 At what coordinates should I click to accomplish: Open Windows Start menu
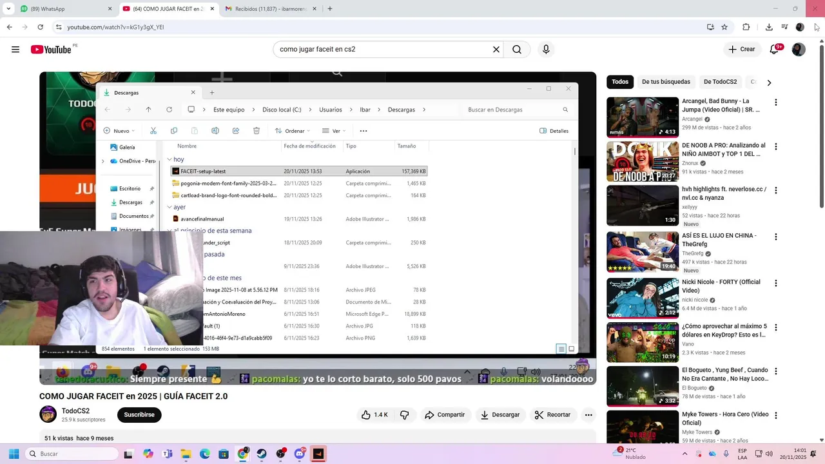(x=14, y=454)
